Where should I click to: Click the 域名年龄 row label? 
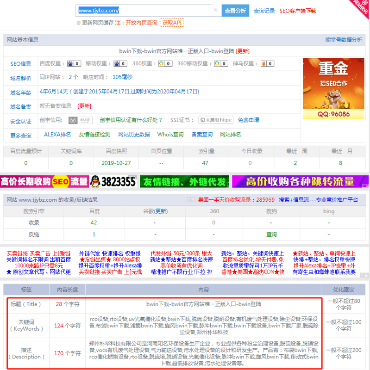(x=20, y=92)
